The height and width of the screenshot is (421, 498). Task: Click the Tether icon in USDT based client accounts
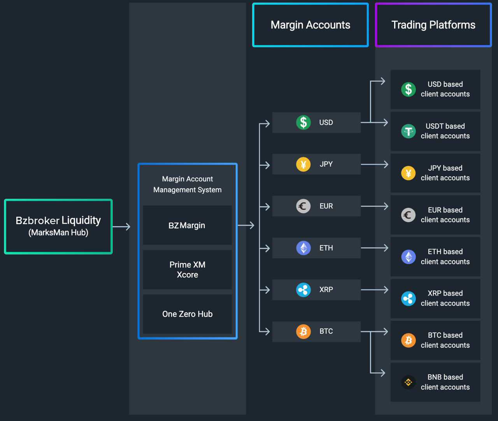click(x=409, y=131)
